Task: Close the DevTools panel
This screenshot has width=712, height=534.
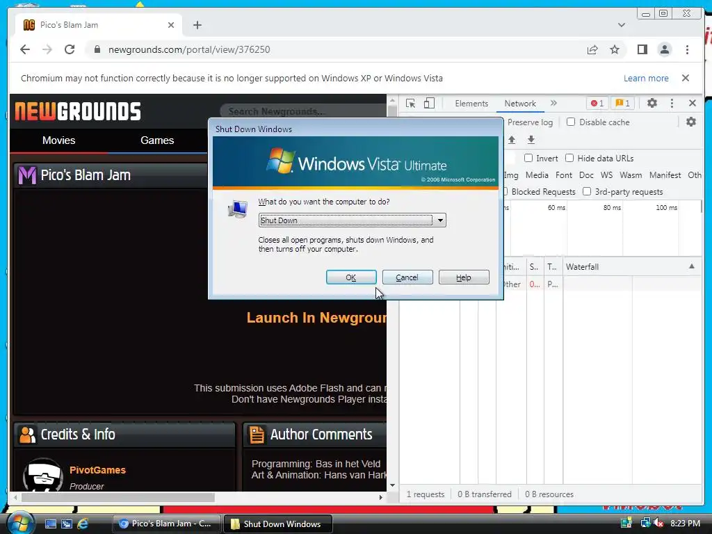Action: tap(693, 103)
